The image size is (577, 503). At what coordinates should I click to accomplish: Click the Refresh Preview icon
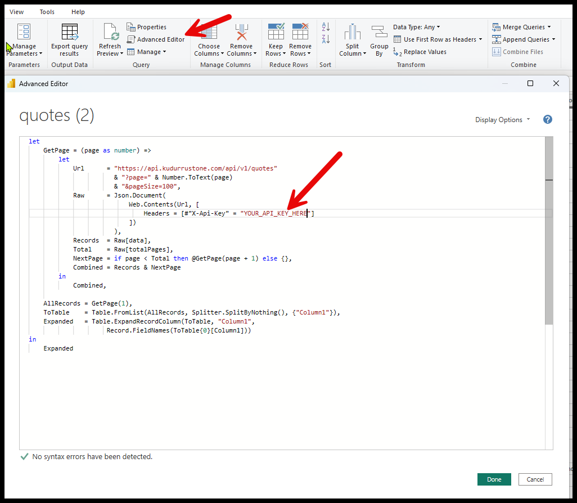[x=110, y=32]
